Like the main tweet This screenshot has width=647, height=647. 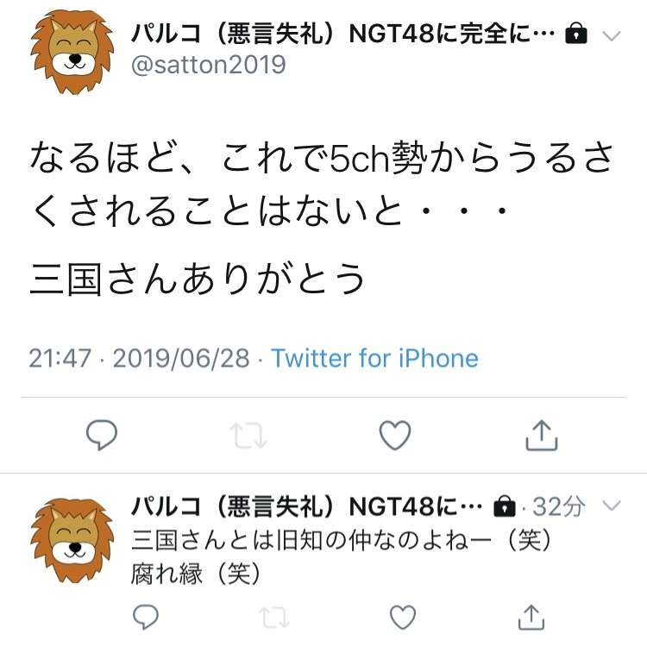click(395, 435)
